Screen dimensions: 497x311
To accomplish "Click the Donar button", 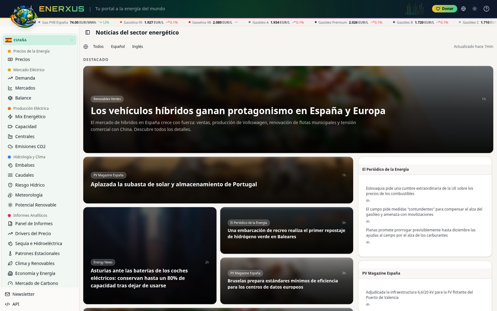I will point(445,9).
